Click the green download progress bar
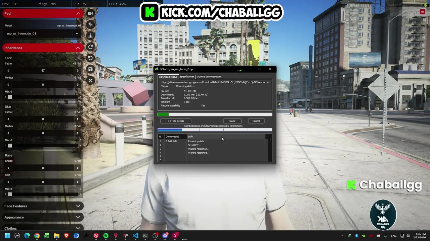 tap(215, 114)
